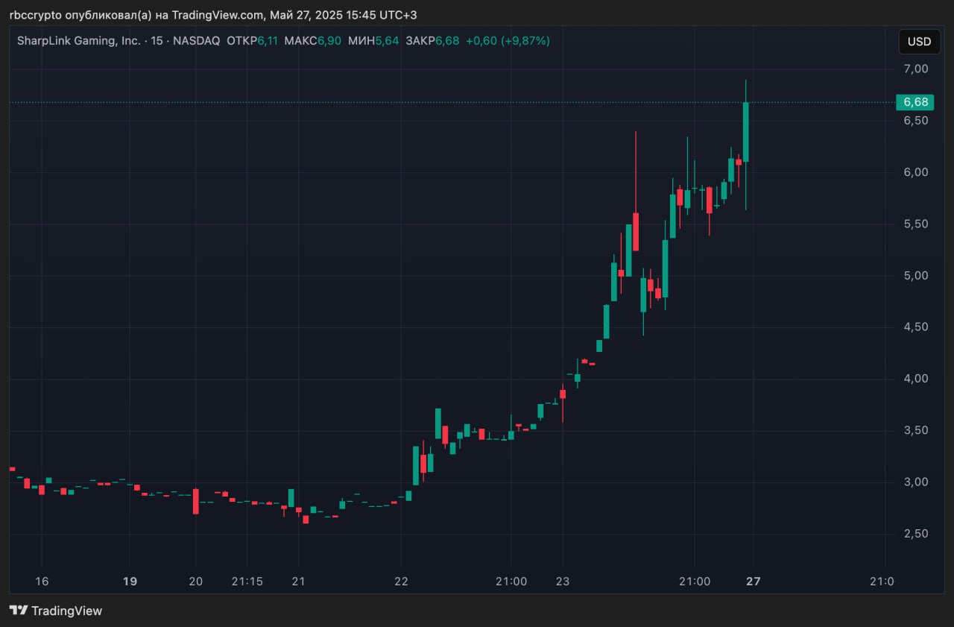Image resolution: width=954 pixels, height=627 pixels.
Task: Click the open value ОТКР 6,11
Action: tap(252, 41)
